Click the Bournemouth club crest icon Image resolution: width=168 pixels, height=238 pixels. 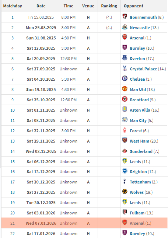point(125,17)
